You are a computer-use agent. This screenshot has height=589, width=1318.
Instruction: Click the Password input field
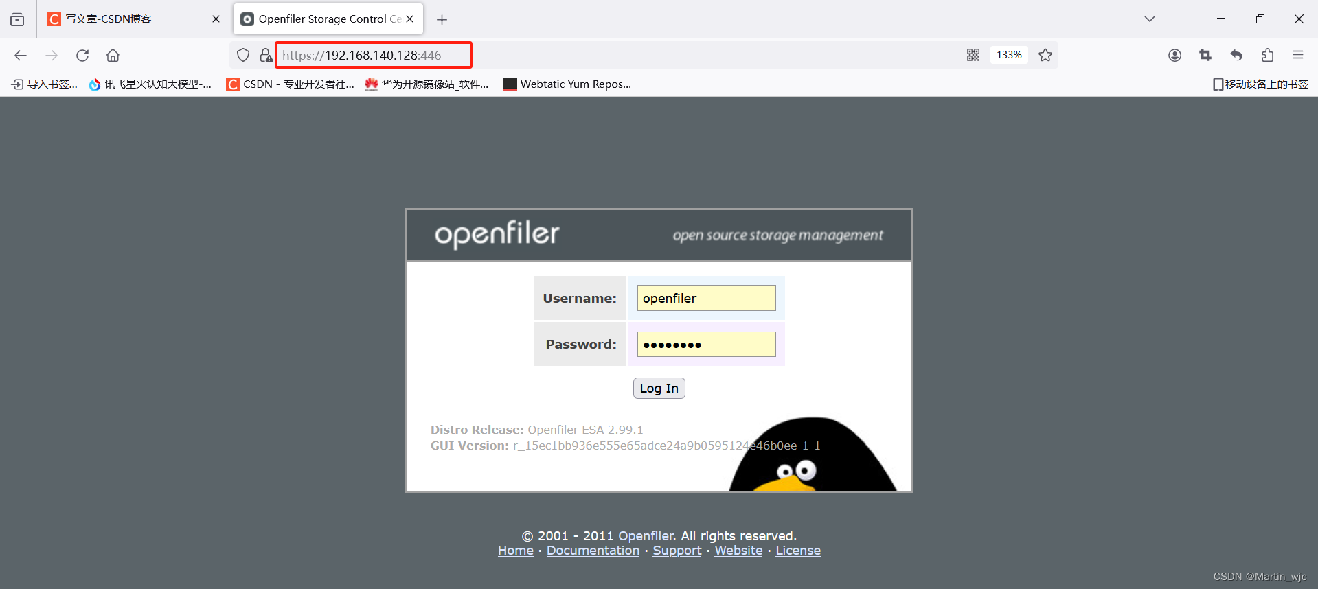point(706,344)
